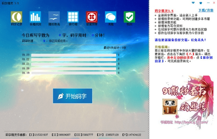
Task: Click the 开始码字 button
Action: pos(73,96)
